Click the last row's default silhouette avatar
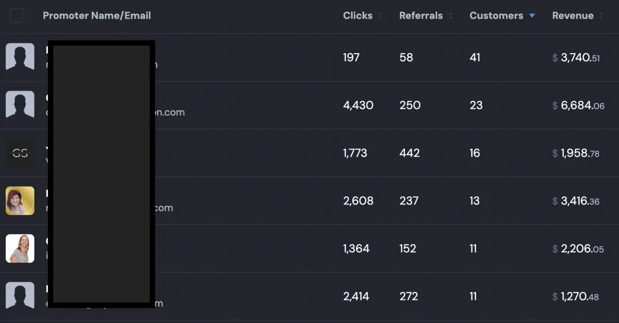619x323 pixels. tap(20, 296)
